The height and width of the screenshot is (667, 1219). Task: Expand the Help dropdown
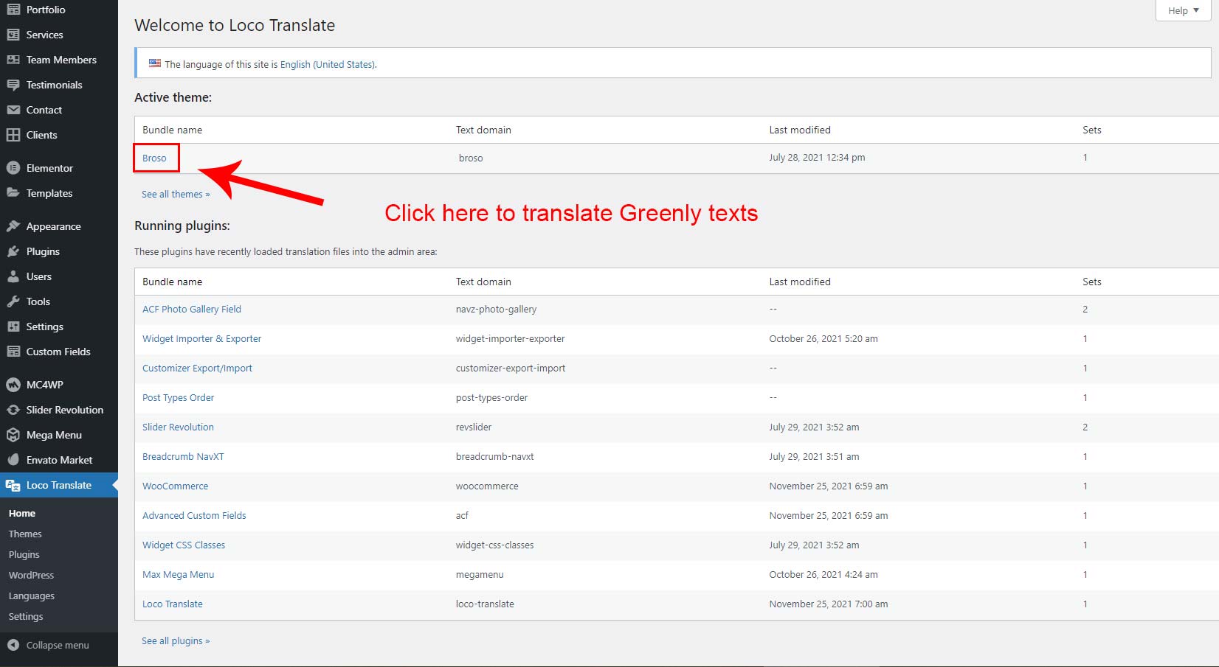[x=1183, y=10]
